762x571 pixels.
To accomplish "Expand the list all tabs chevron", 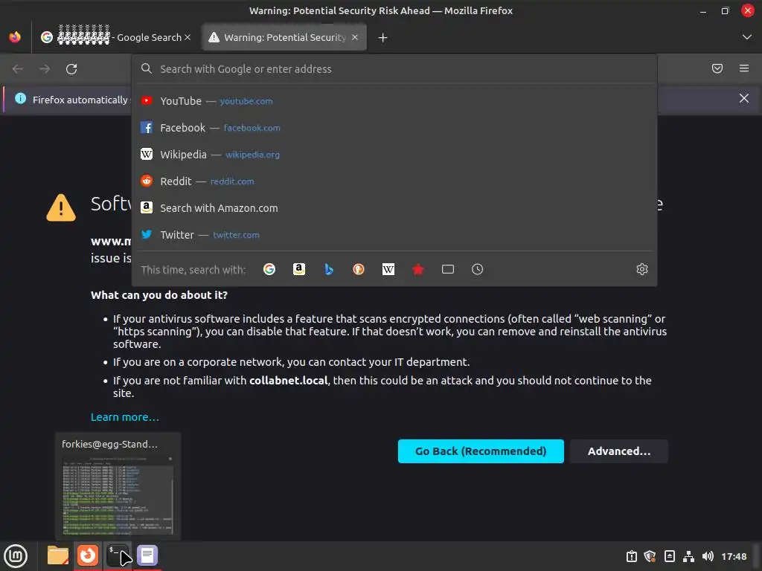I will point(746,37).
